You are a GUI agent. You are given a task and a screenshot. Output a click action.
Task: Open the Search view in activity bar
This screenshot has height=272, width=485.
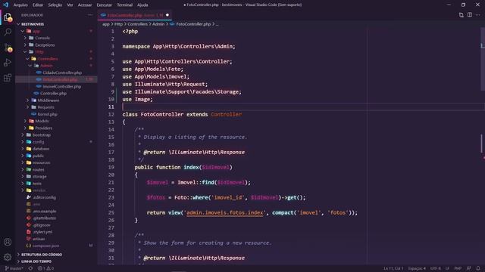tap(8, 32)
